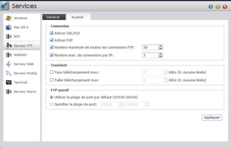This screenshot has height=148, width=231.
Task: Open the Serveur Web icon
Action: [x=9, y=64]
